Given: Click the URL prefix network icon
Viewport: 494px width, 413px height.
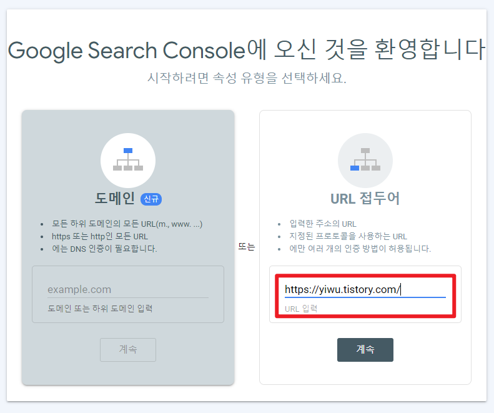Looking at the screenshot, I should point(365,160).
